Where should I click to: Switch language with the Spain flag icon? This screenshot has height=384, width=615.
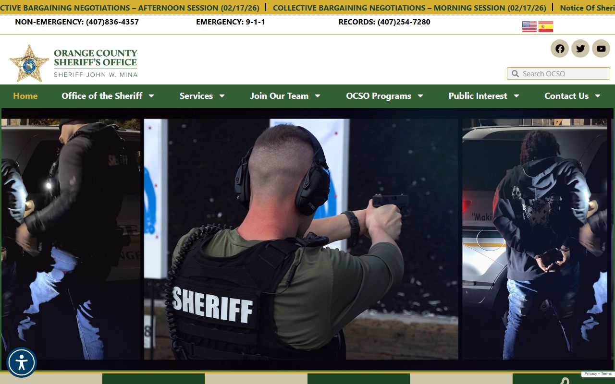(x=545, y=26)
